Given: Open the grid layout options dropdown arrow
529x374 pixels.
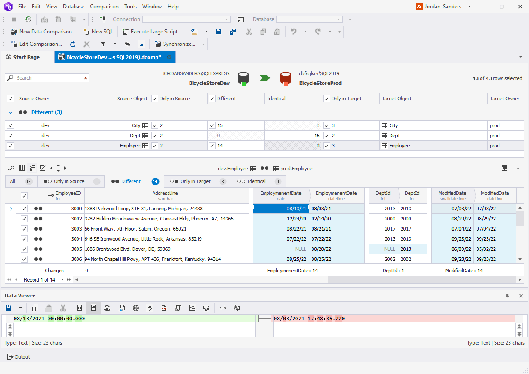Looking at the screenshot, I should 518,168.
